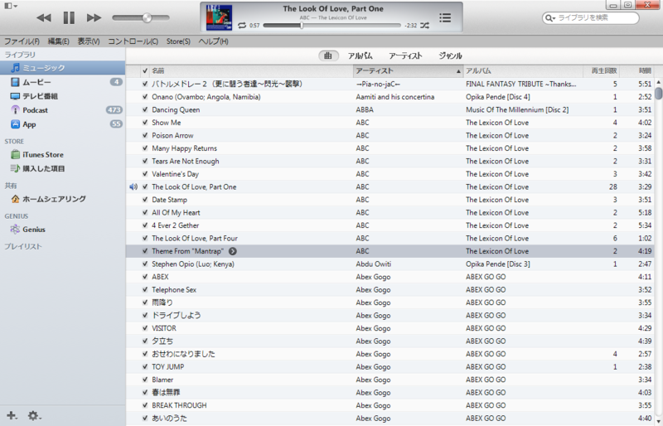Open the Store(S) menu

coord(178,41)
